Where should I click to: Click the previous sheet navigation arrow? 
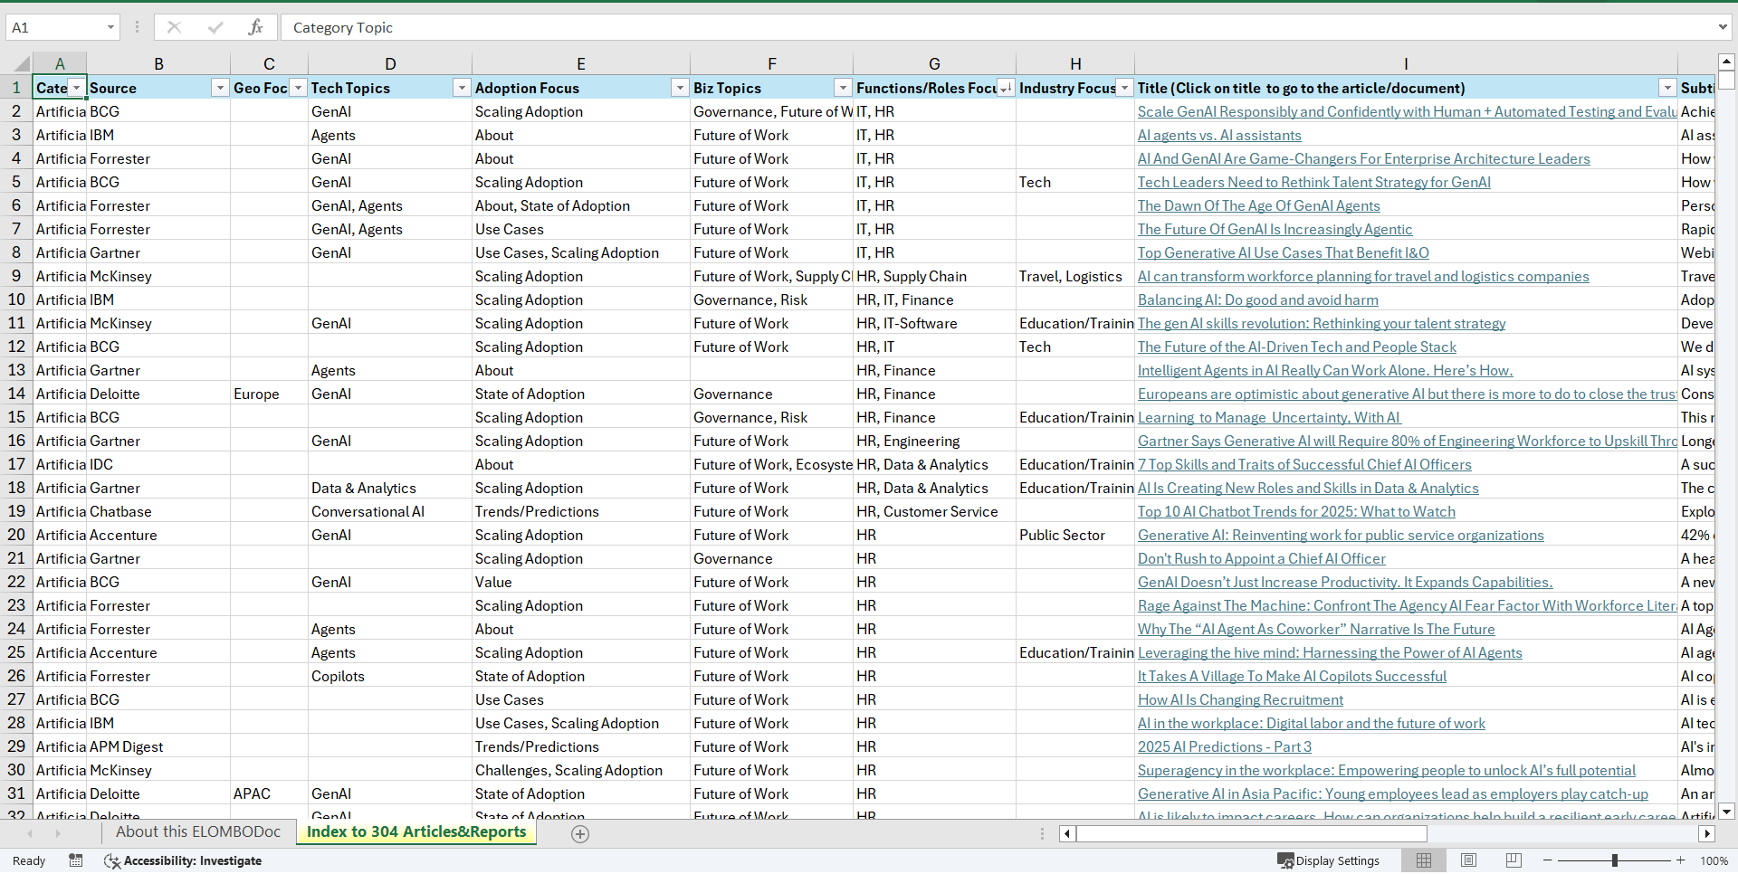point(30,833)
